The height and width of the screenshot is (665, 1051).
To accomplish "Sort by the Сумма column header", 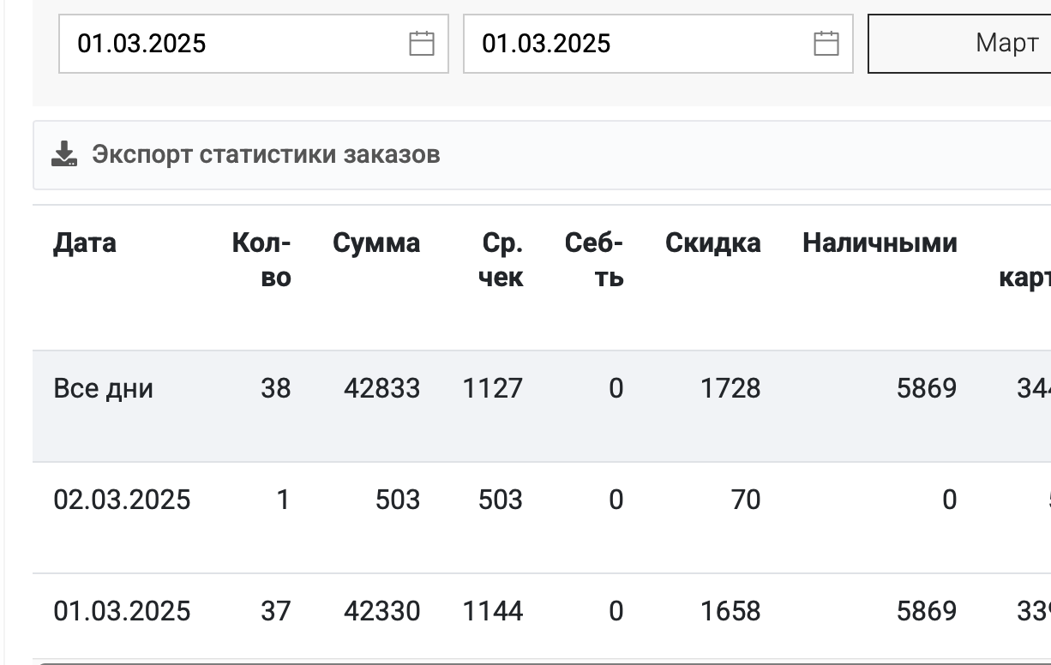I will (376, 243).
